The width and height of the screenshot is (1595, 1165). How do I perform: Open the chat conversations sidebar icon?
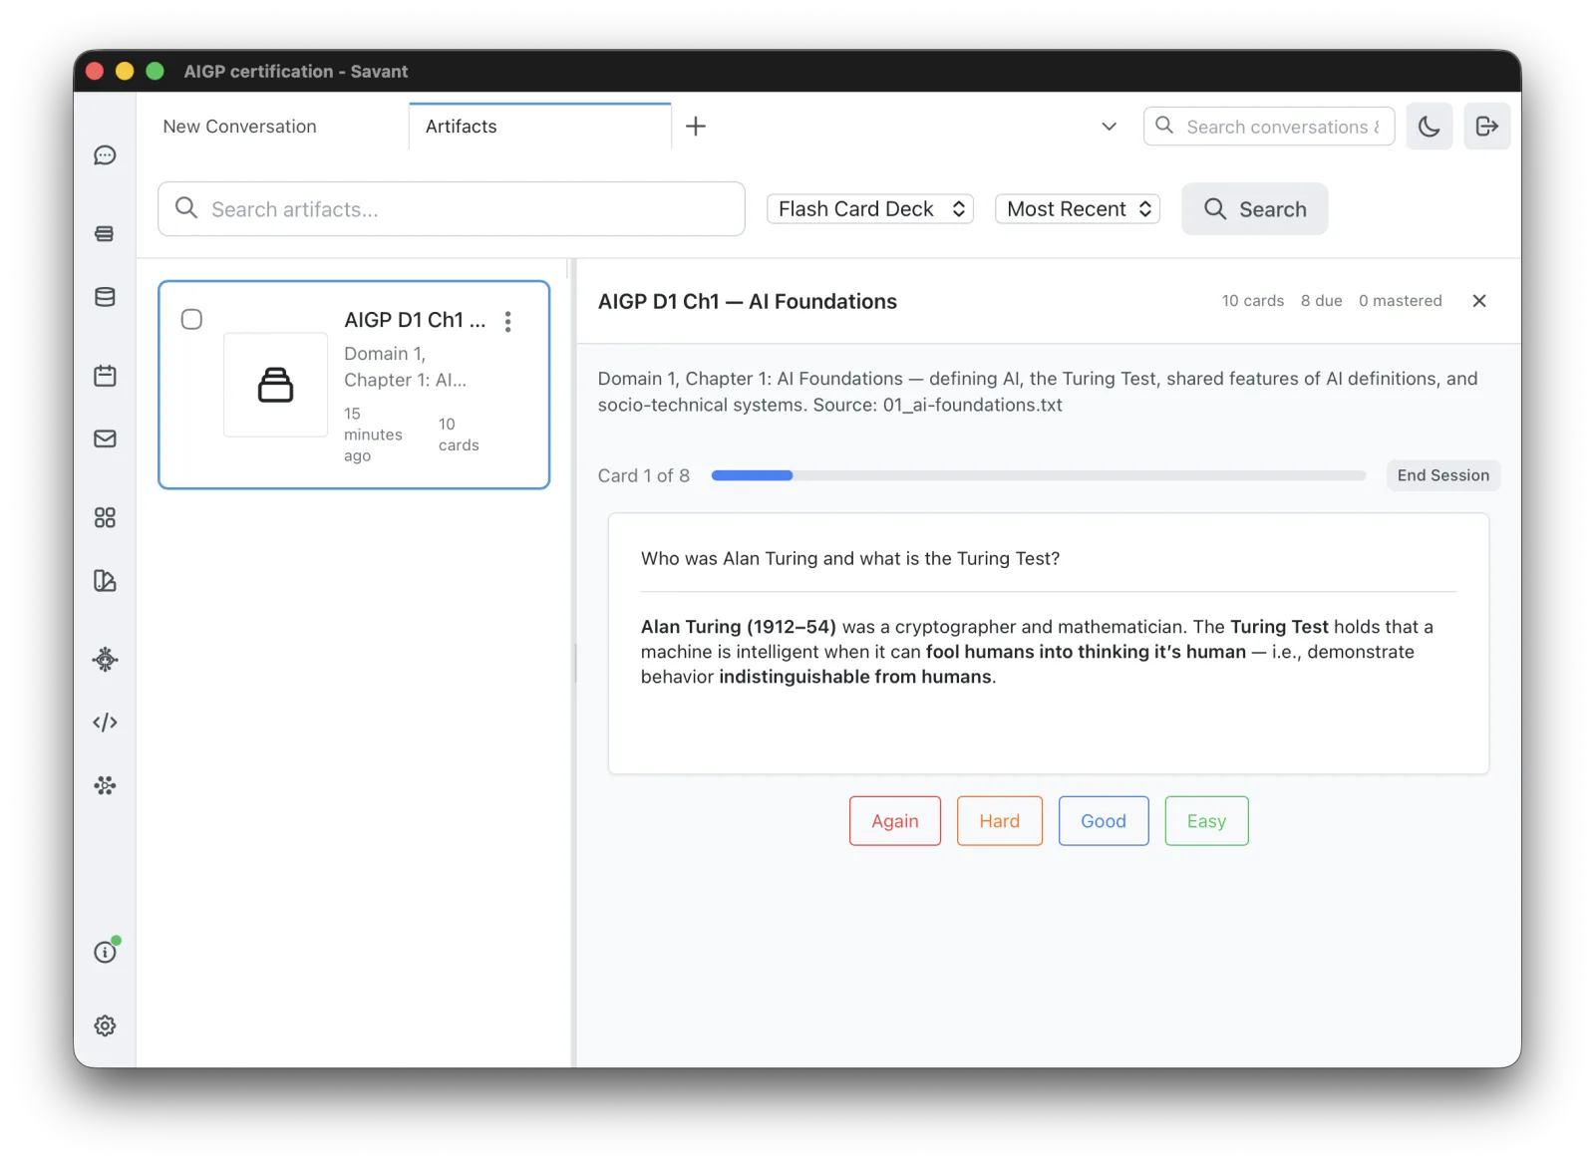click(x=105, y=155)
